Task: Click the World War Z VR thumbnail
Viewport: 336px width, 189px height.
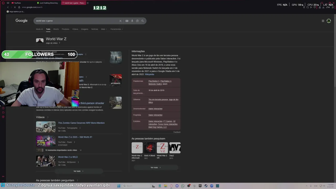Action: pyautogui.click(x=162, y=148)
